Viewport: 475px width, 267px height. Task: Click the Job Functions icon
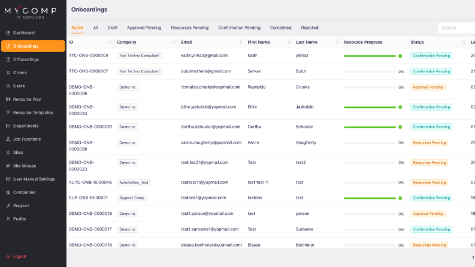click(x=8, y=139)
